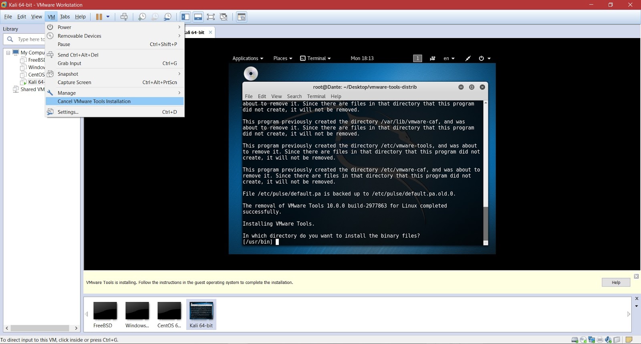Image resolution: width=641 pixels, height=344 pixels.
Task: Collapse the My Computer tree node
Action: coord(8,52)
